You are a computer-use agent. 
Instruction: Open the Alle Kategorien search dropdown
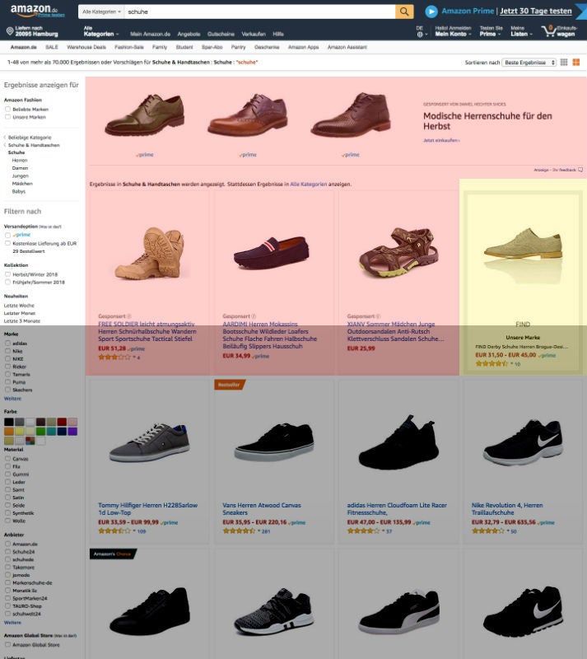tap(102, 12)
